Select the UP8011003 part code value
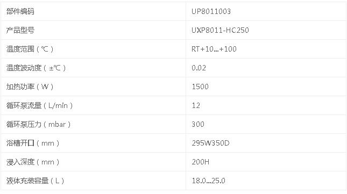The image size is (347, 194). pyautogui.click(x=211, y=11)
